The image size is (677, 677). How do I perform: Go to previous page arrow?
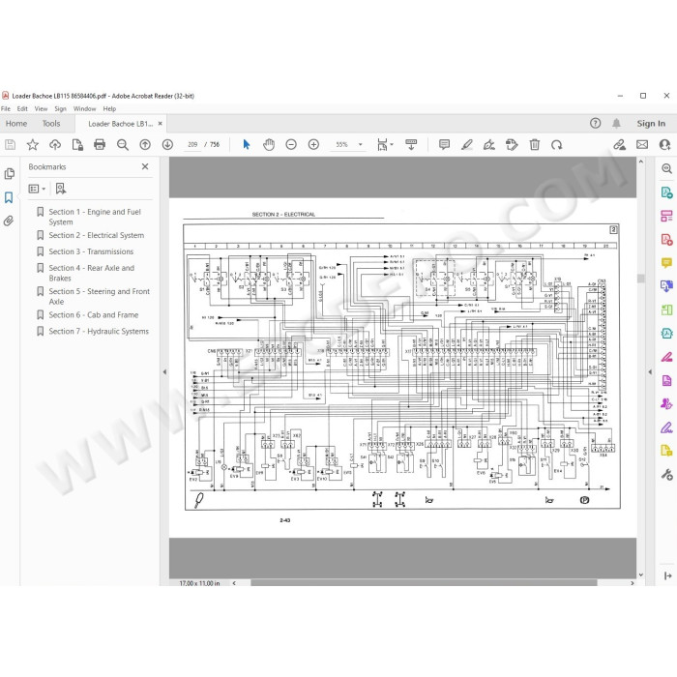145,145
